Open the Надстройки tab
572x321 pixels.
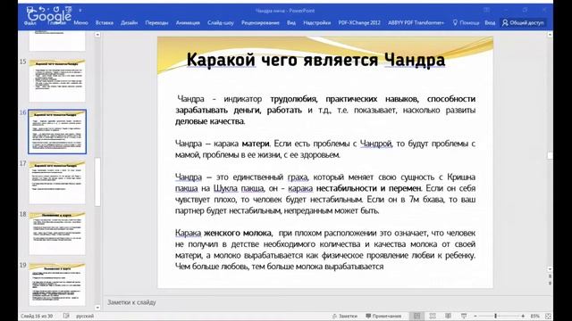[316, 22]
